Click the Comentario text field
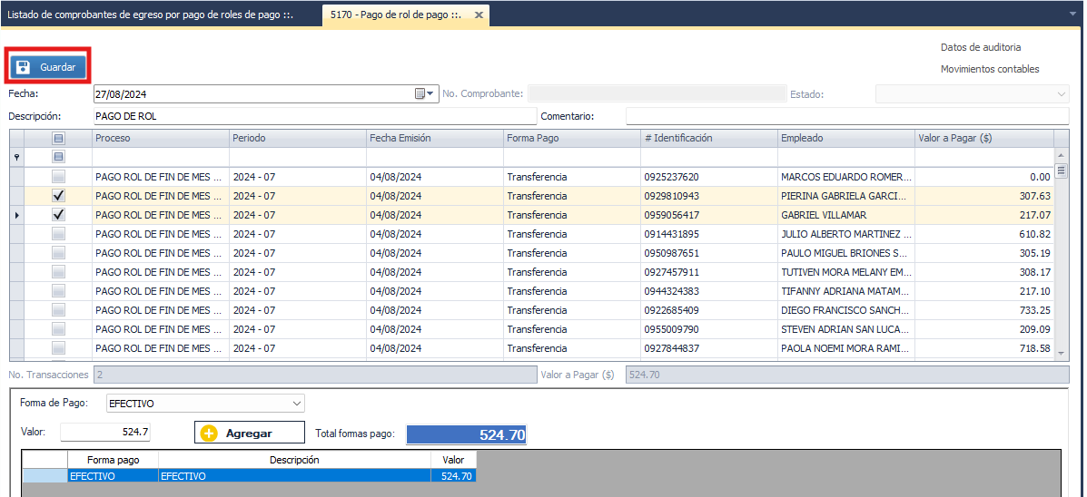This screenshot has width=1087, height=497. tap(846, 116)
